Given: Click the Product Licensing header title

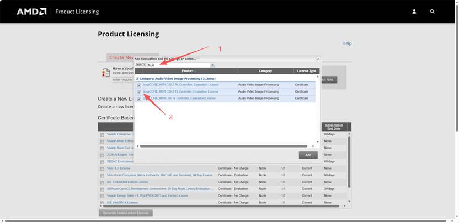Looking at the screenshot, I should [x=77, y=12].
